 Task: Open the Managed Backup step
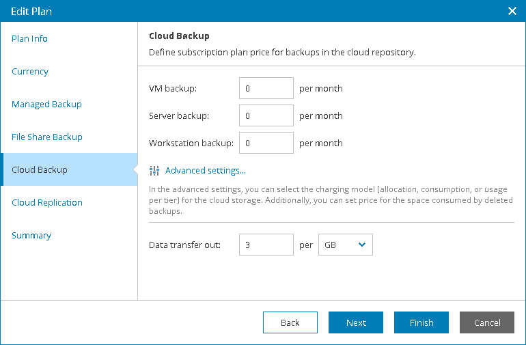46,104
